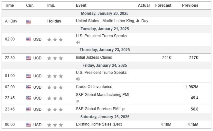Click the 217K previous jobless claims value
This screenshot has height=131, width=213.
pyautogui.click(x=194, y=58)
